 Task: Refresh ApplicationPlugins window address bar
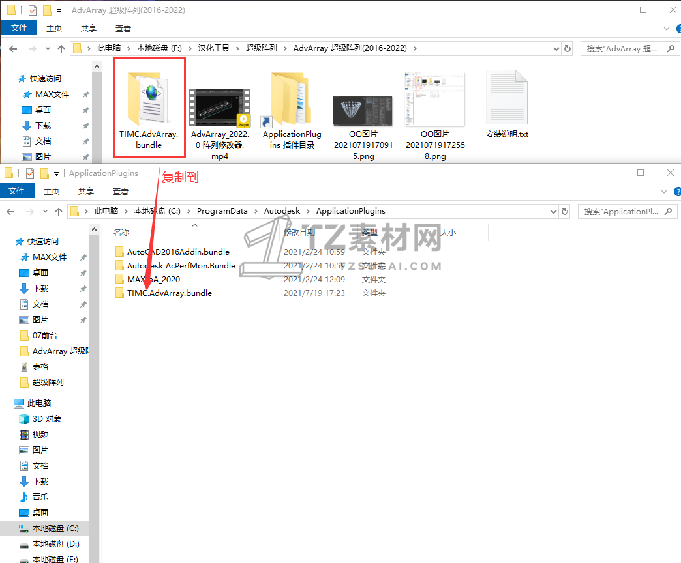coord(565,212)
